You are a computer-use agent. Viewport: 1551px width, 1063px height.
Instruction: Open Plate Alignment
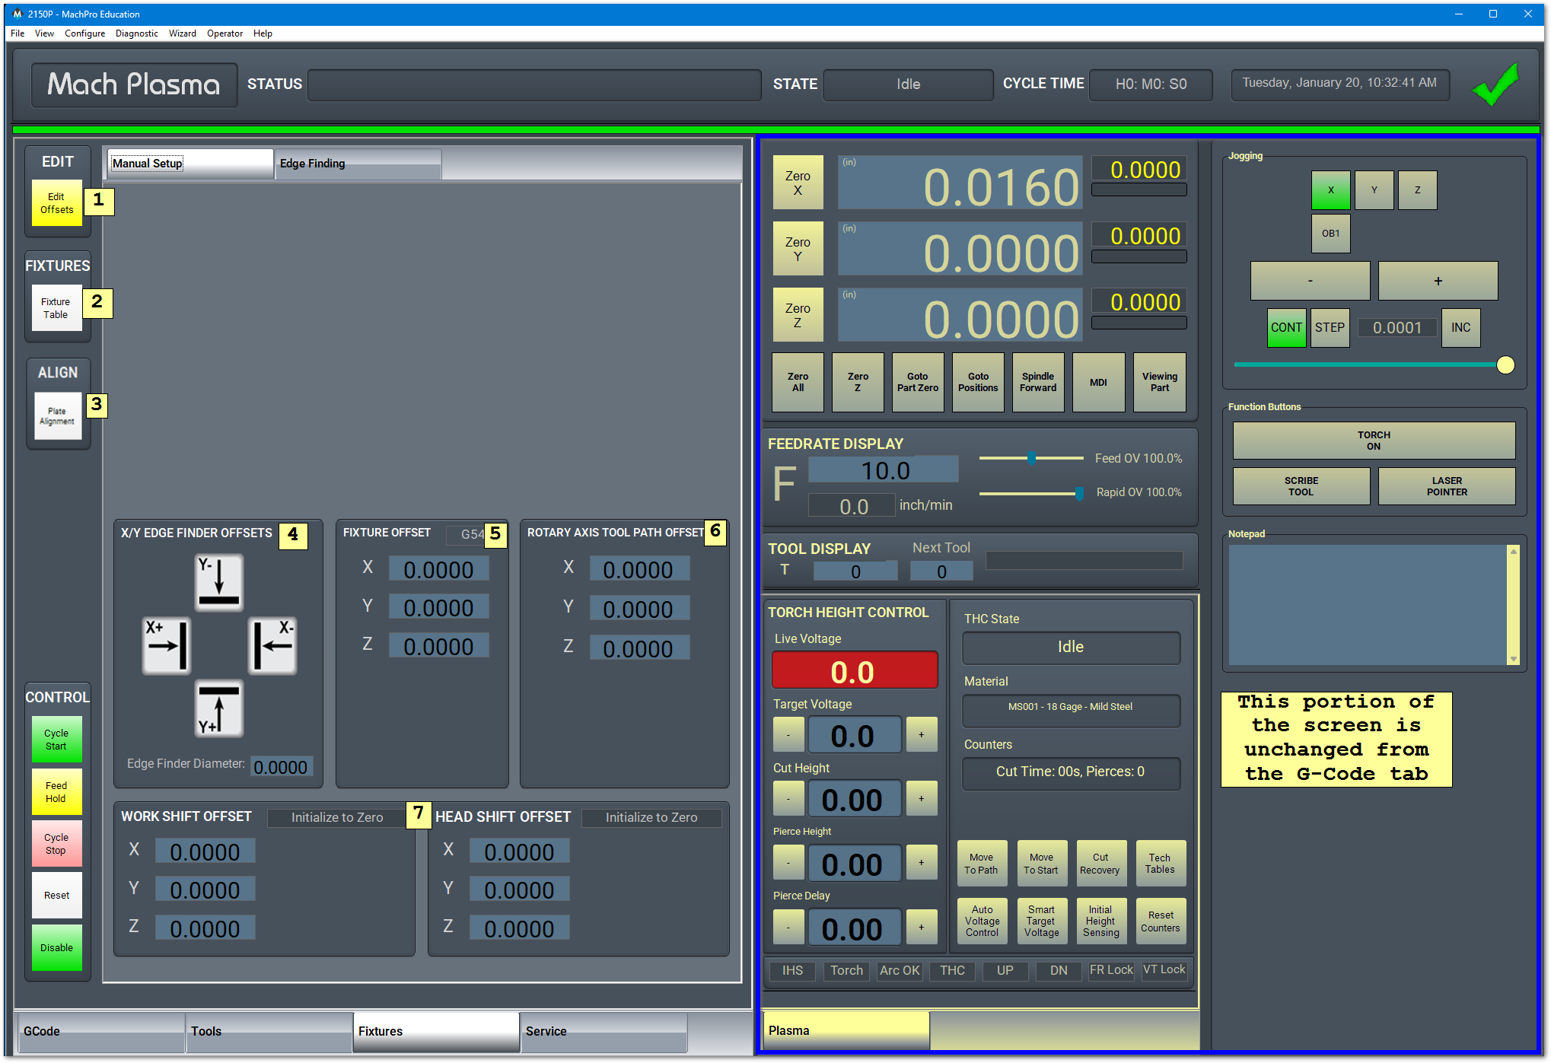(57, 415)
